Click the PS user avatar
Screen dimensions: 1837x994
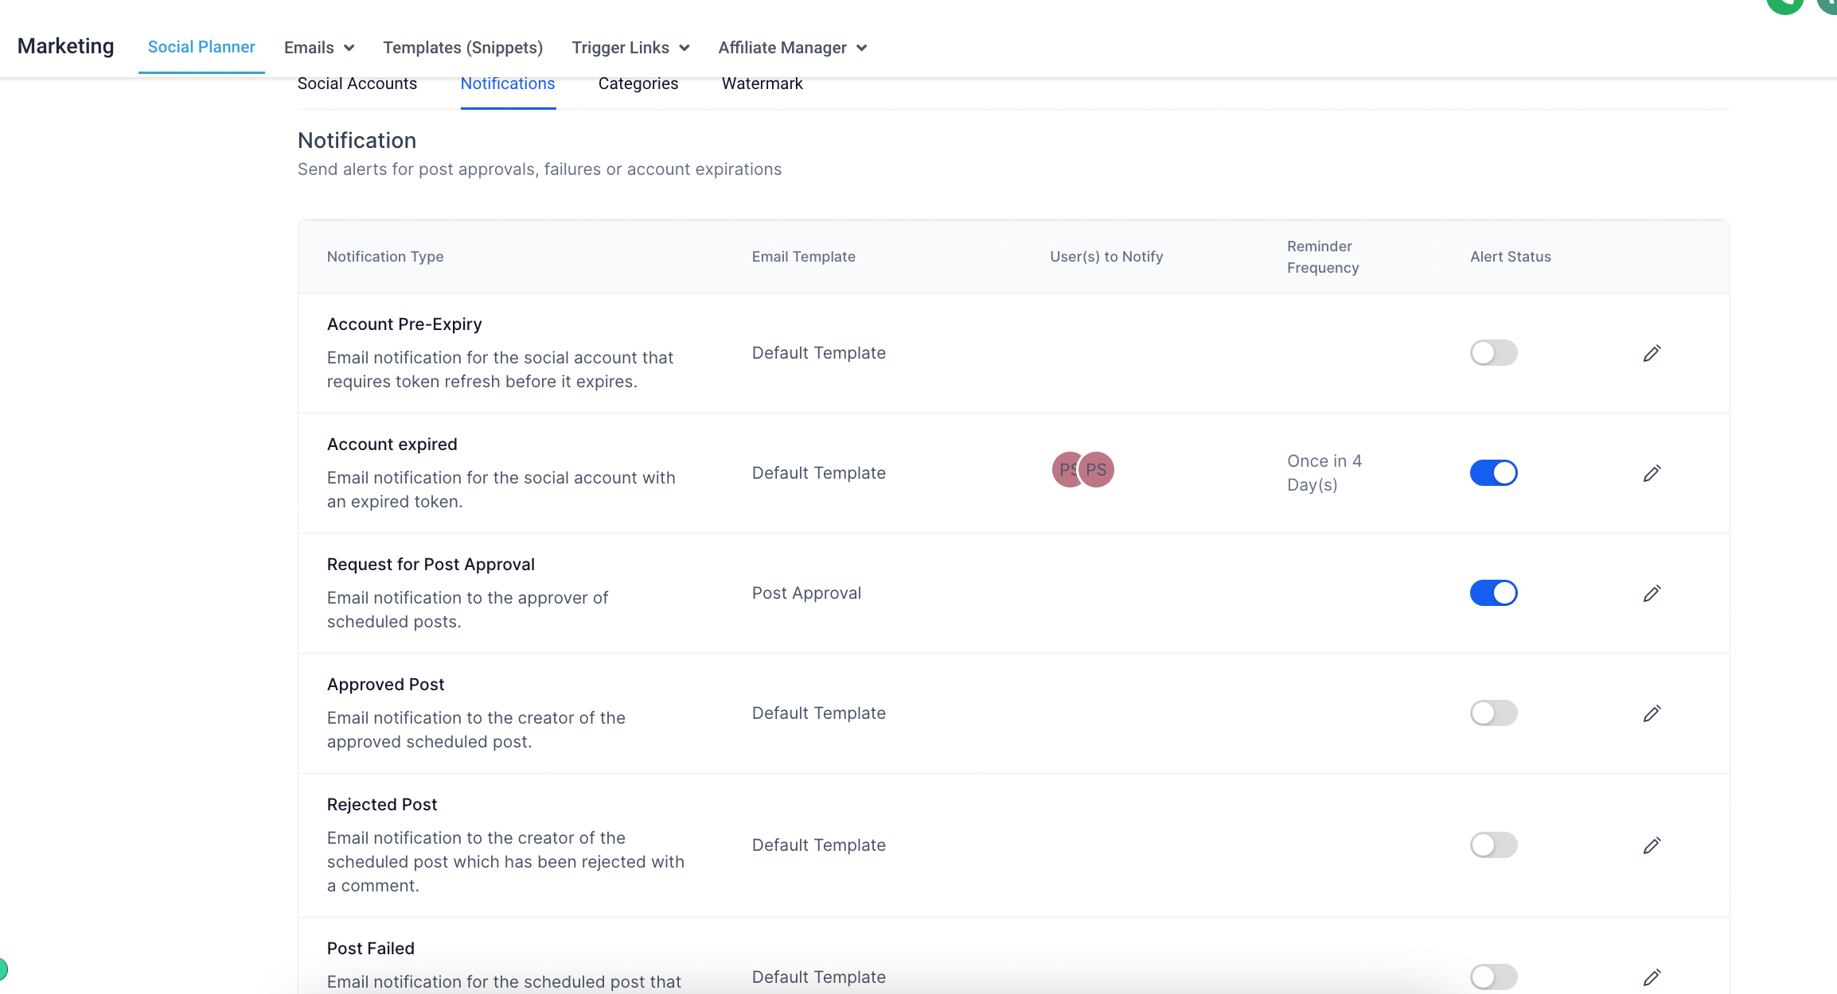[x=1097, y=470]
